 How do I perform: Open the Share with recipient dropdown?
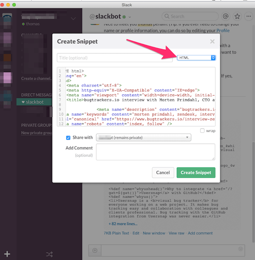[144, 138]
